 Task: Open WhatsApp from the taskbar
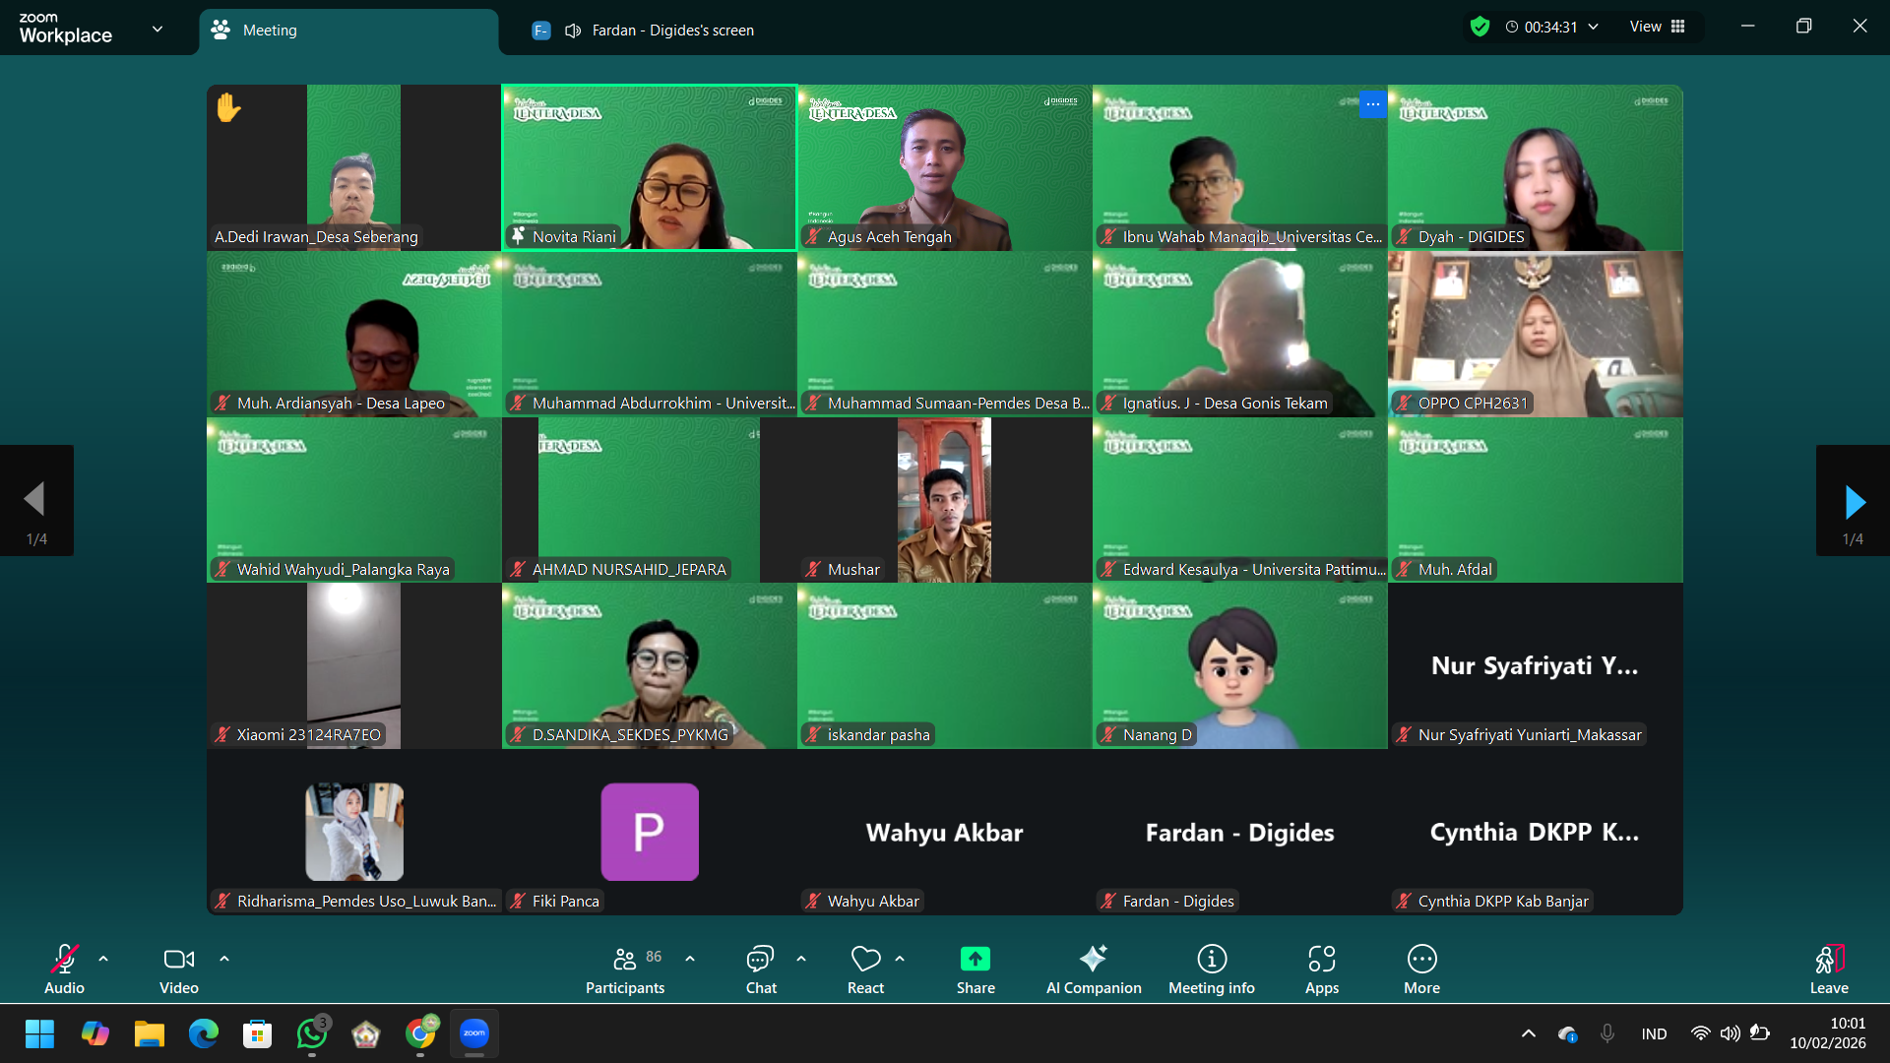pos(312,1034)
